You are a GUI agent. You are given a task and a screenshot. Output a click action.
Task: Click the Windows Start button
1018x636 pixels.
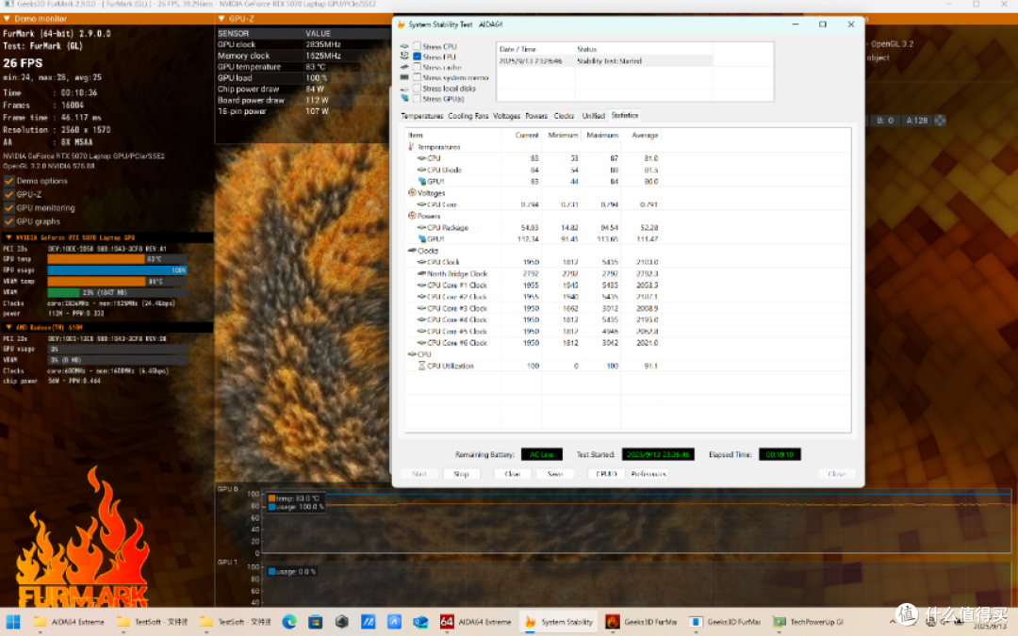click(12, 622)
